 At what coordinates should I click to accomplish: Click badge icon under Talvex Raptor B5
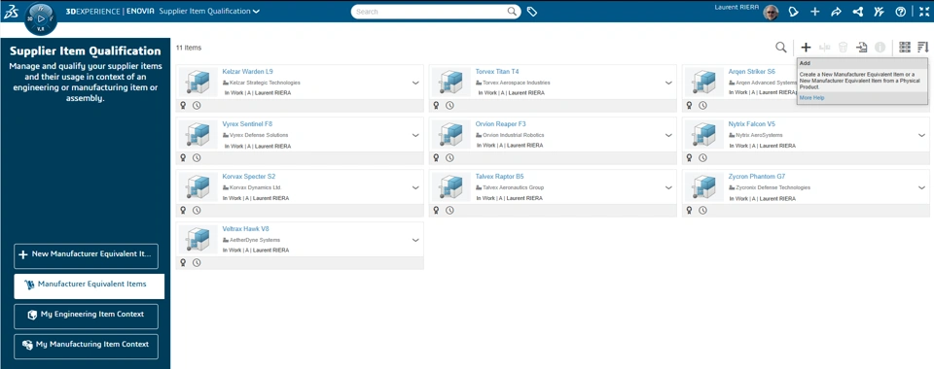(436, 210)
